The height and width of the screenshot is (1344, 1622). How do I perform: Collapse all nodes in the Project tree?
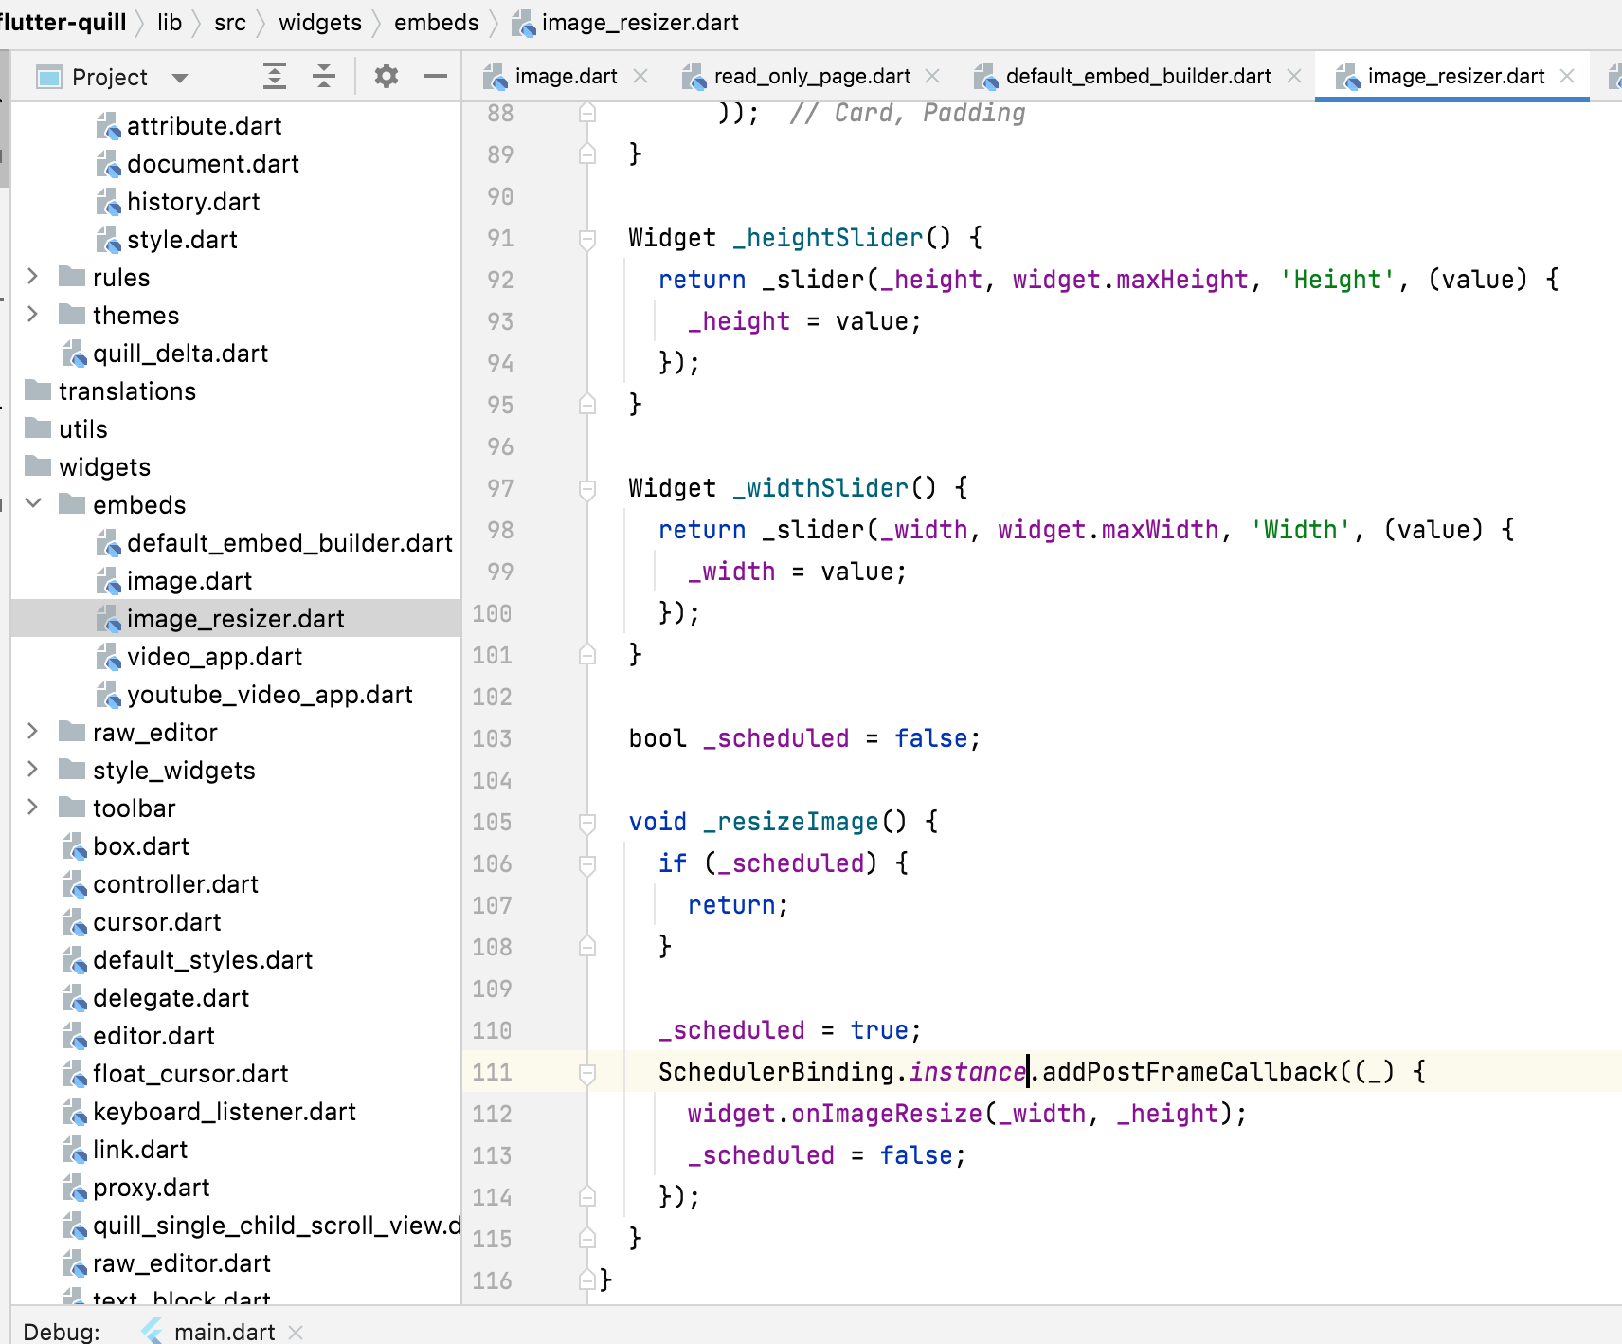click(x=323, y=76)
